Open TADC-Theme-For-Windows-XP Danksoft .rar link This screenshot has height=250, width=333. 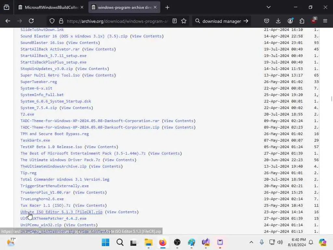click(90, 121)
